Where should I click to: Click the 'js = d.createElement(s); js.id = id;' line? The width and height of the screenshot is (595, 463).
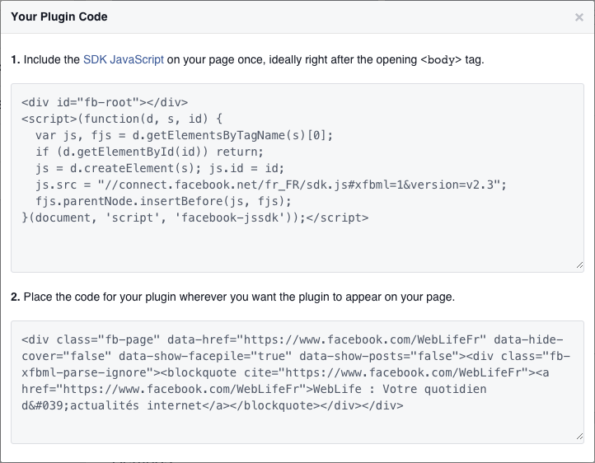160,168
